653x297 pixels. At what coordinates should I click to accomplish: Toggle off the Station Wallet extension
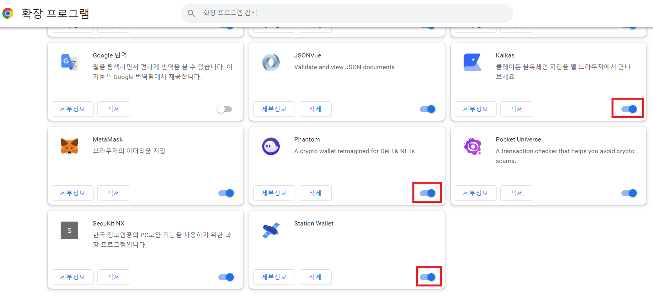point(428,277)
